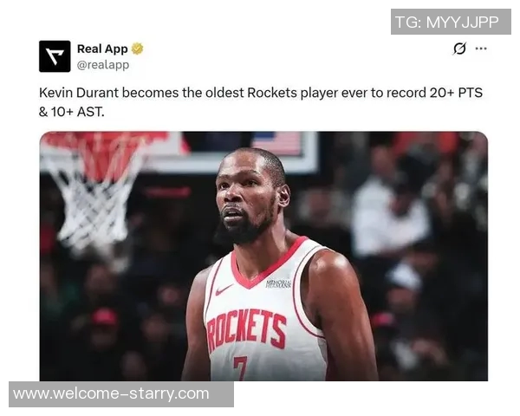
Task: Select the Kevin Durant tweet text
Action: click(x=261, y=102)
